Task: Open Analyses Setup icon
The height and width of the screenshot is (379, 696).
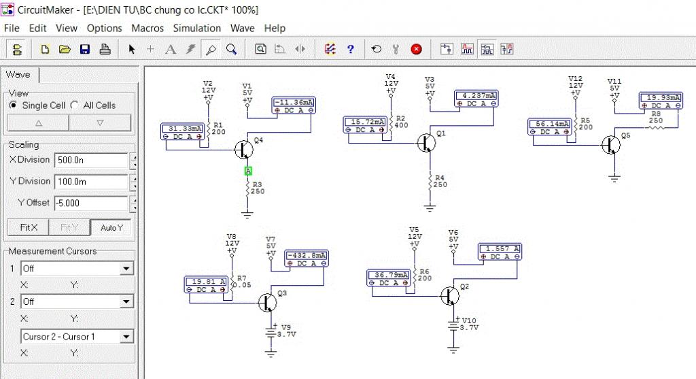Action: tap(330, 49)
